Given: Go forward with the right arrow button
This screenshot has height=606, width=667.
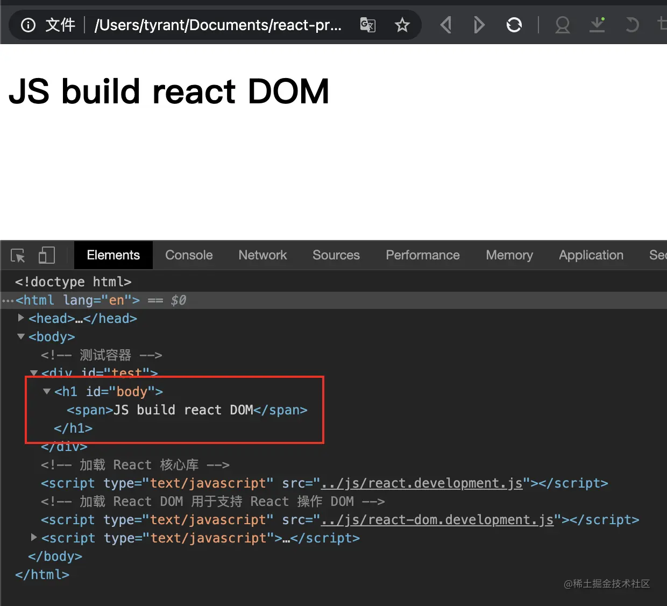Looking at the screenshot, I should 479,25.
